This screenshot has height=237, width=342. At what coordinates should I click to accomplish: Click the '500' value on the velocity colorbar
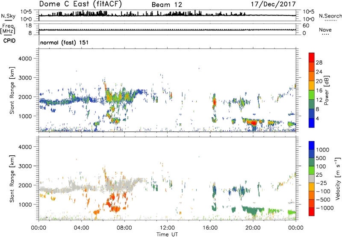321,158
